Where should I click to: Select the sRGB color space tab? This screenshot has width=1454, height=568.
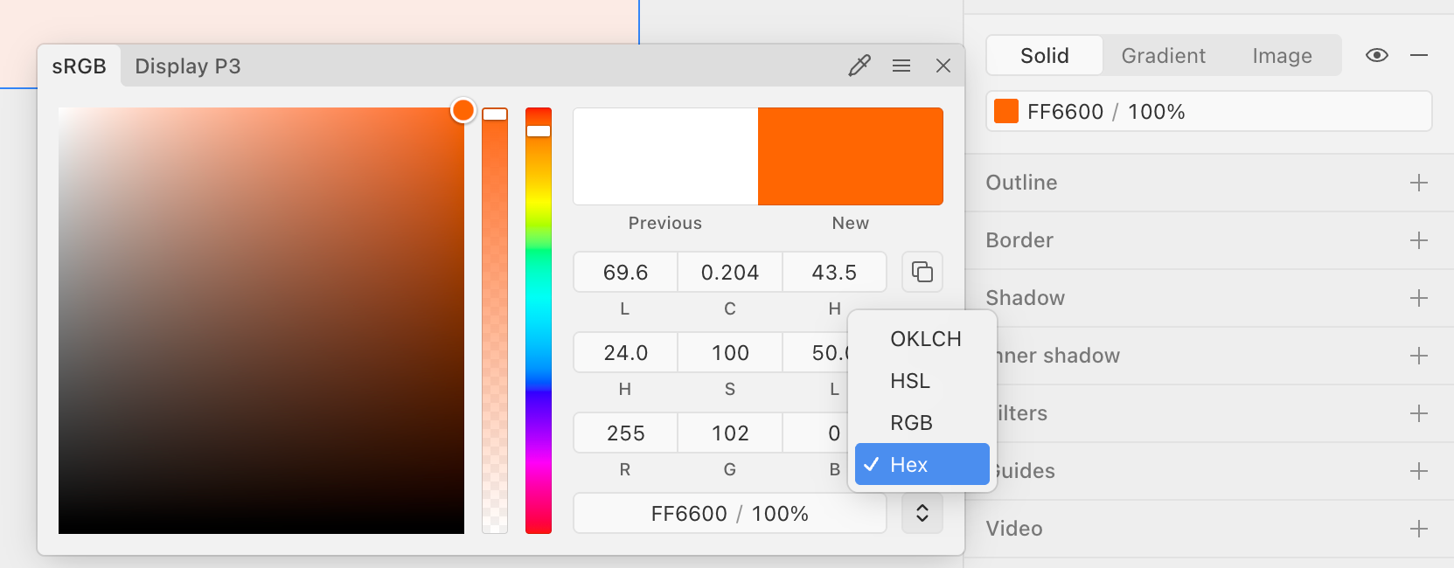click(x=79, y=66)
